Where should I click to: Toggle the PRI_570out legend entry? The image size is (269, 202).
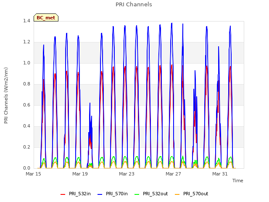coord(192,194)
